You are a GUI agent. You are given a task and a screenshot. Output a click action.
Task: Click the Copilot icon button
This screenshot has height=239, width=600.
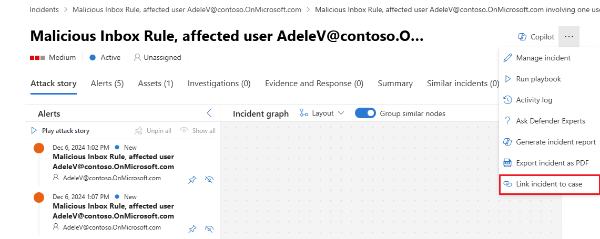point(522,37)
